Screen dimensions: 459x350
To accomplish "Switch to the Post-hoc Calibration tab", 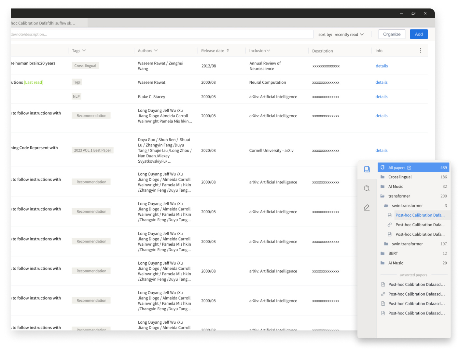I will pyautogui.click(x=46, y=23).
